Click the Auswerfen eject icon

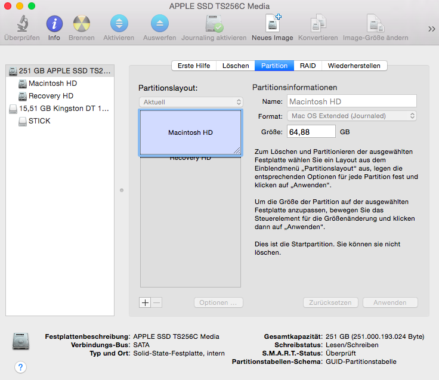pos(160,23)
